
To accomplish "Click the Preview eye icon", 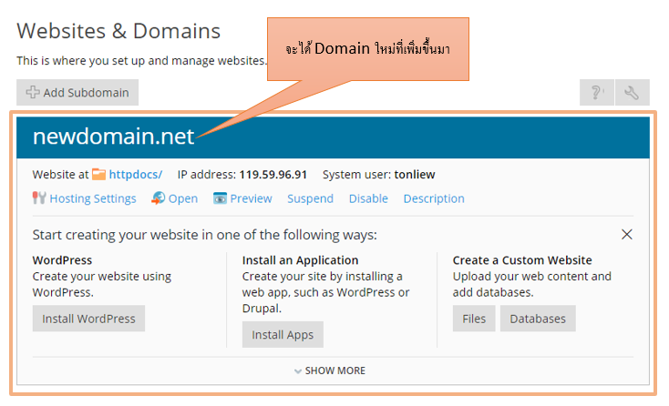I will tap(220, 198).
